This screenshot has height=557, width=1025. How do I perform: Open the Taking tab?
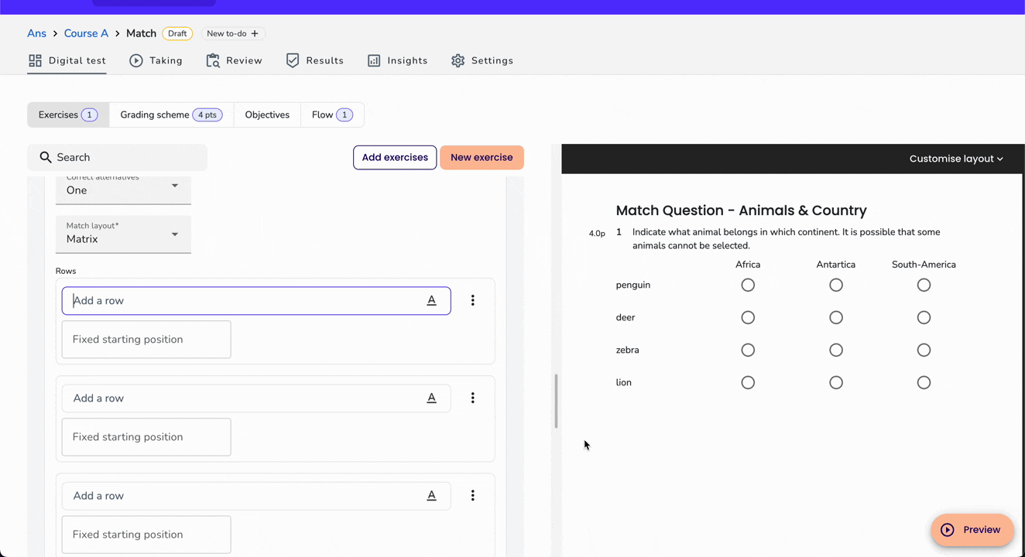[x=156, y=60]
